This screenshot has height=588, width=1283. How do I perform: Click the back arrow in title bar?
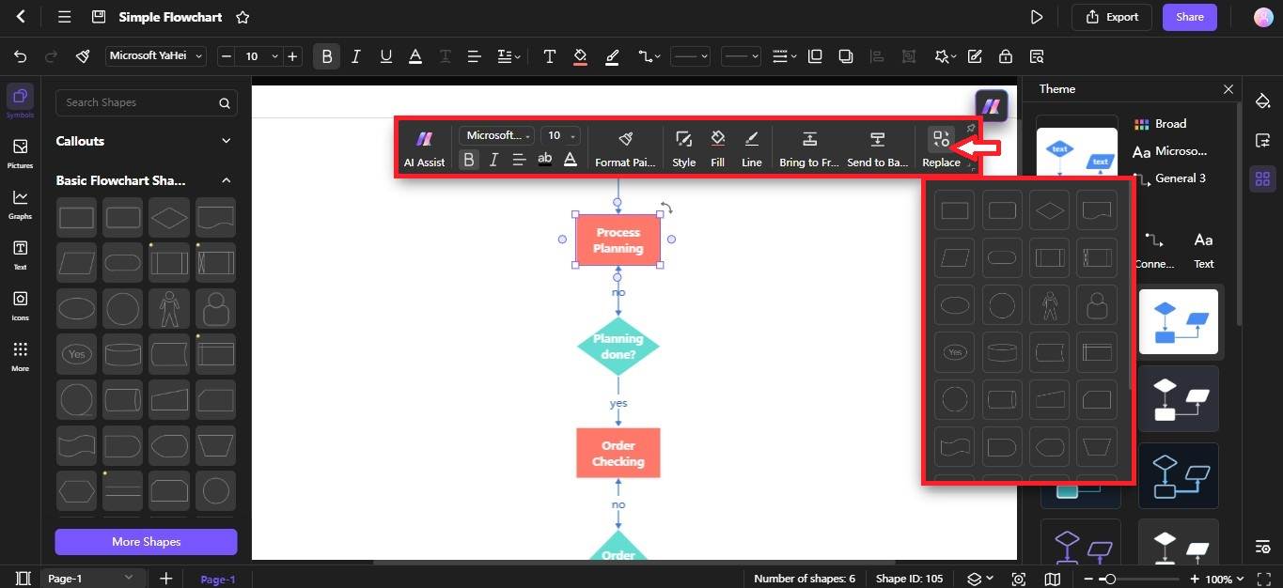tap(21, 17)
